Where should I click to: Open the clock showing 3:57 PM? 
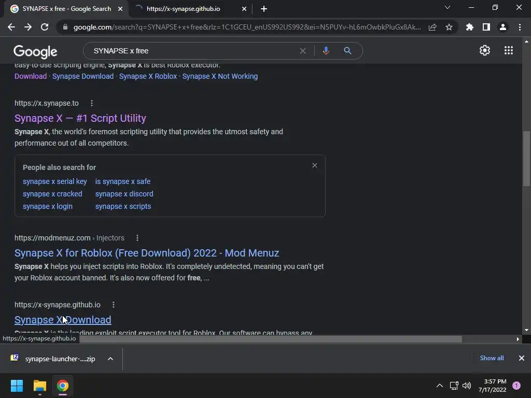point(492,386)
